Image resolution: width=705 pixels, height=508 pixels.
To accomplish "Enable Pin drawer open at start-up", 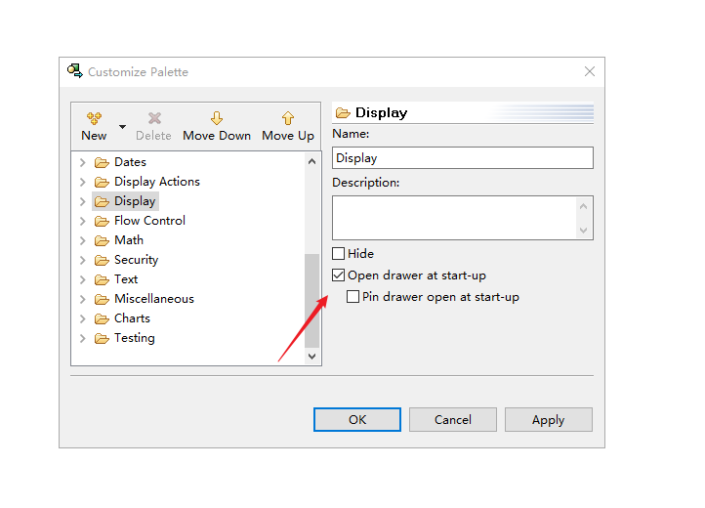I will (x=353, y=297).
